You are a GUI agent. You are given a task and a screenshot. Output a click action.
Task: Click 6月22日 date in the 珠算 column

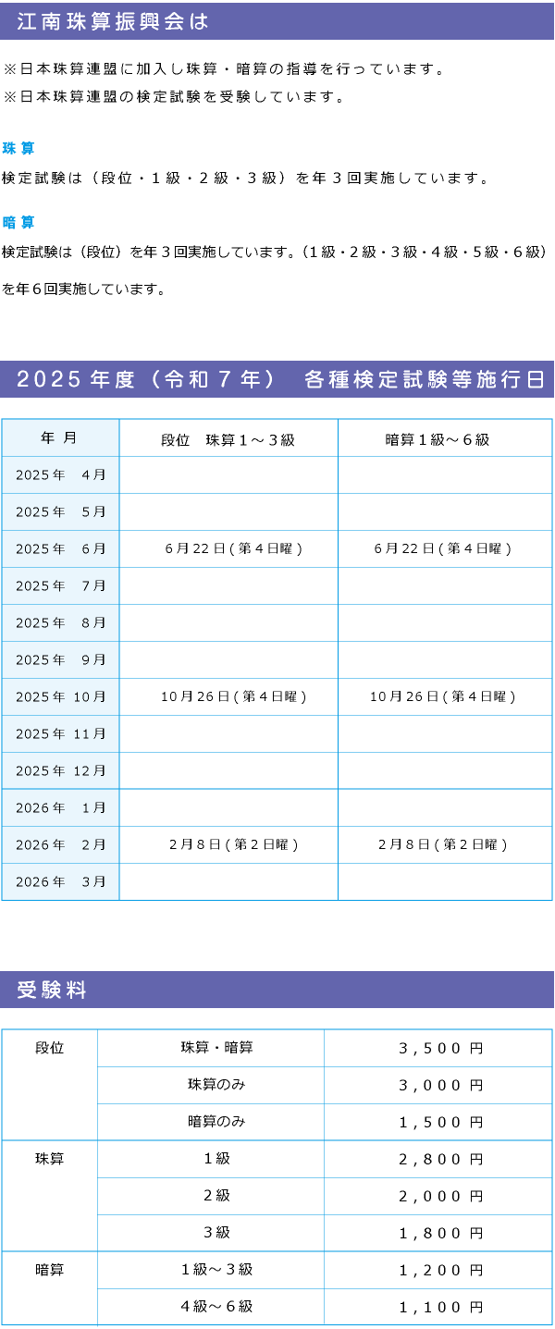(234, 548)
